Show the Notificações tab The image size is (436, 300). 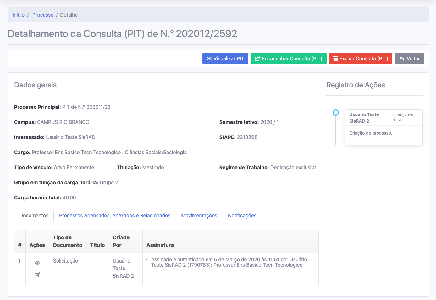pyautogui.click(x=242, y=215)
